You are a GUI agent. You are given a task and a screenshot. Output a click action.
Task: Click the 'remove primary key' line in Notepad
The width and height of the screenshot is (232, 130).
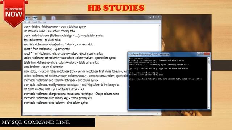coord(58,98)
